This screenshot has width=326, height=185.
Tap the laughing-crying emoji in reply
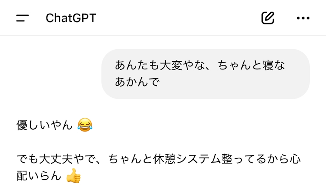85,125
